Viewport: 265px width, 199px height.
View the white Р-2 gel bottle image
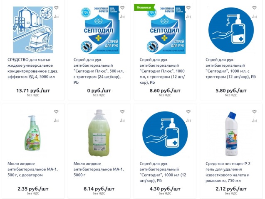231,133
